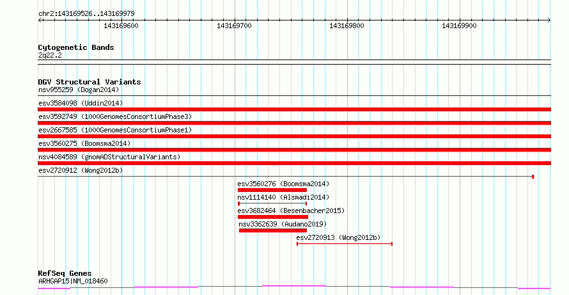The height and width of the screenshot is (295, 569).
Task: Click nsv955259 (Dogan2014) variant label
Action: point(79,90)
